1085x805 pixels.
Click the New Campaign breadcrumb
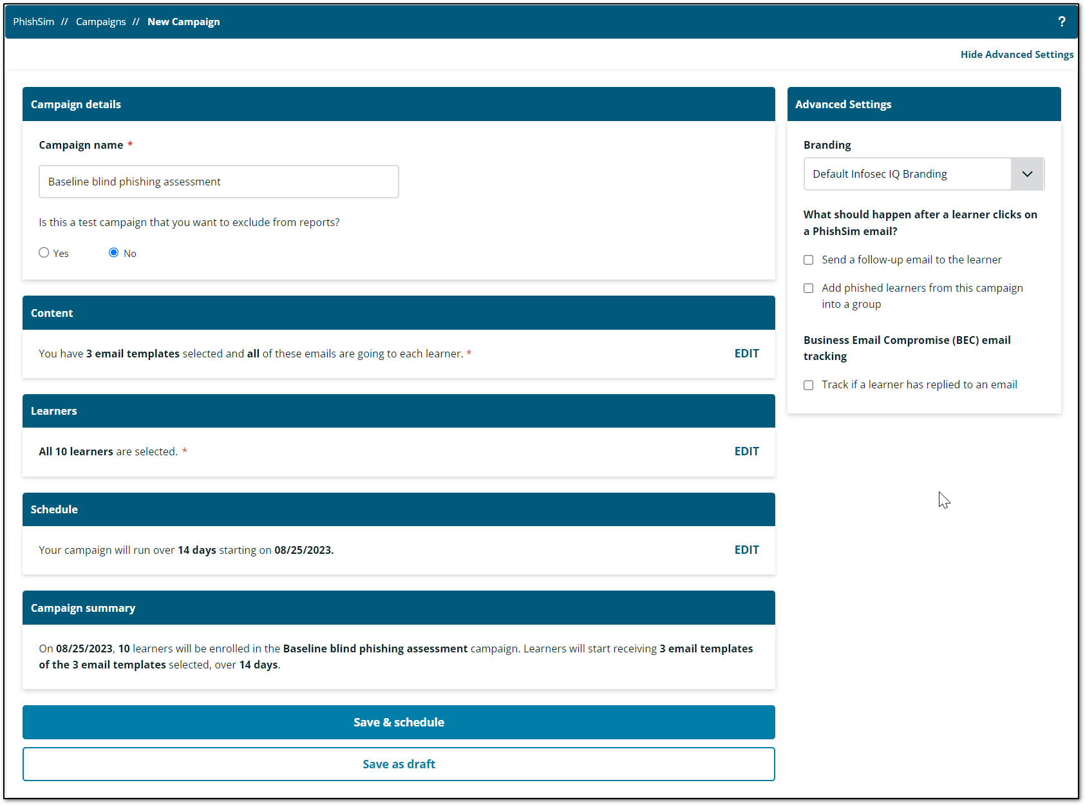tap(184, 22)
